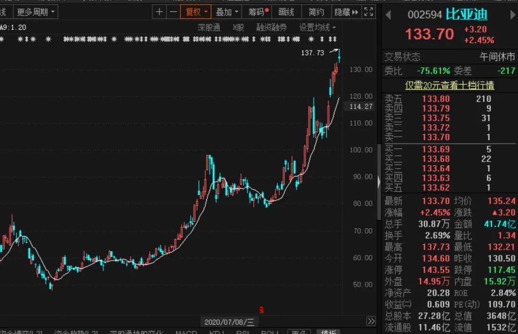Click the 卖五 row price 133.80
This screenshot has height=334, width=518.
tap(436, 99)
